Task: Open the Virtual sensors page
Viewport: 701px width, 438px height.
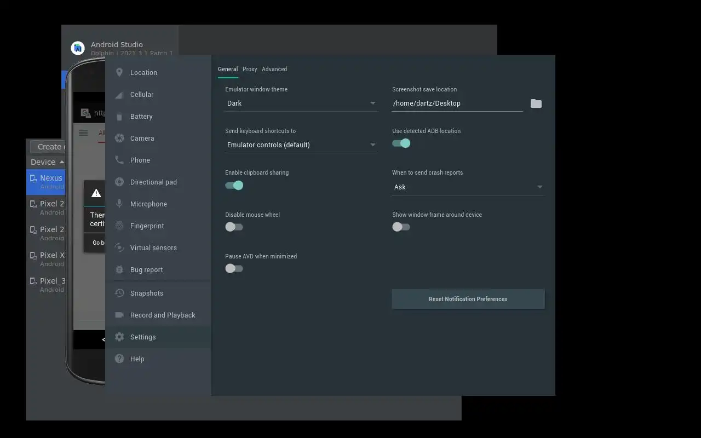Action: click(158, 247)
